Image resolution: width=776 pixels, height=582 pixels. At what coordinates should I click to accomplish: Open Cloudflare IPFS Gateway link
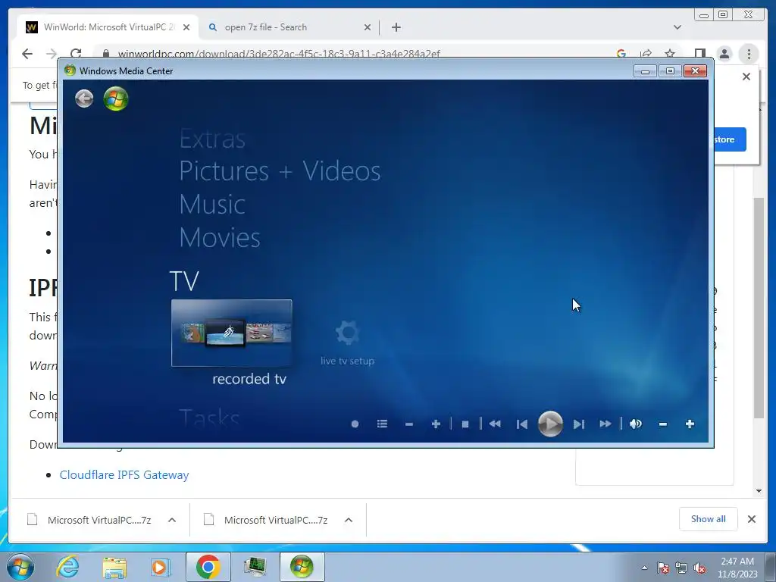point(124,475)
